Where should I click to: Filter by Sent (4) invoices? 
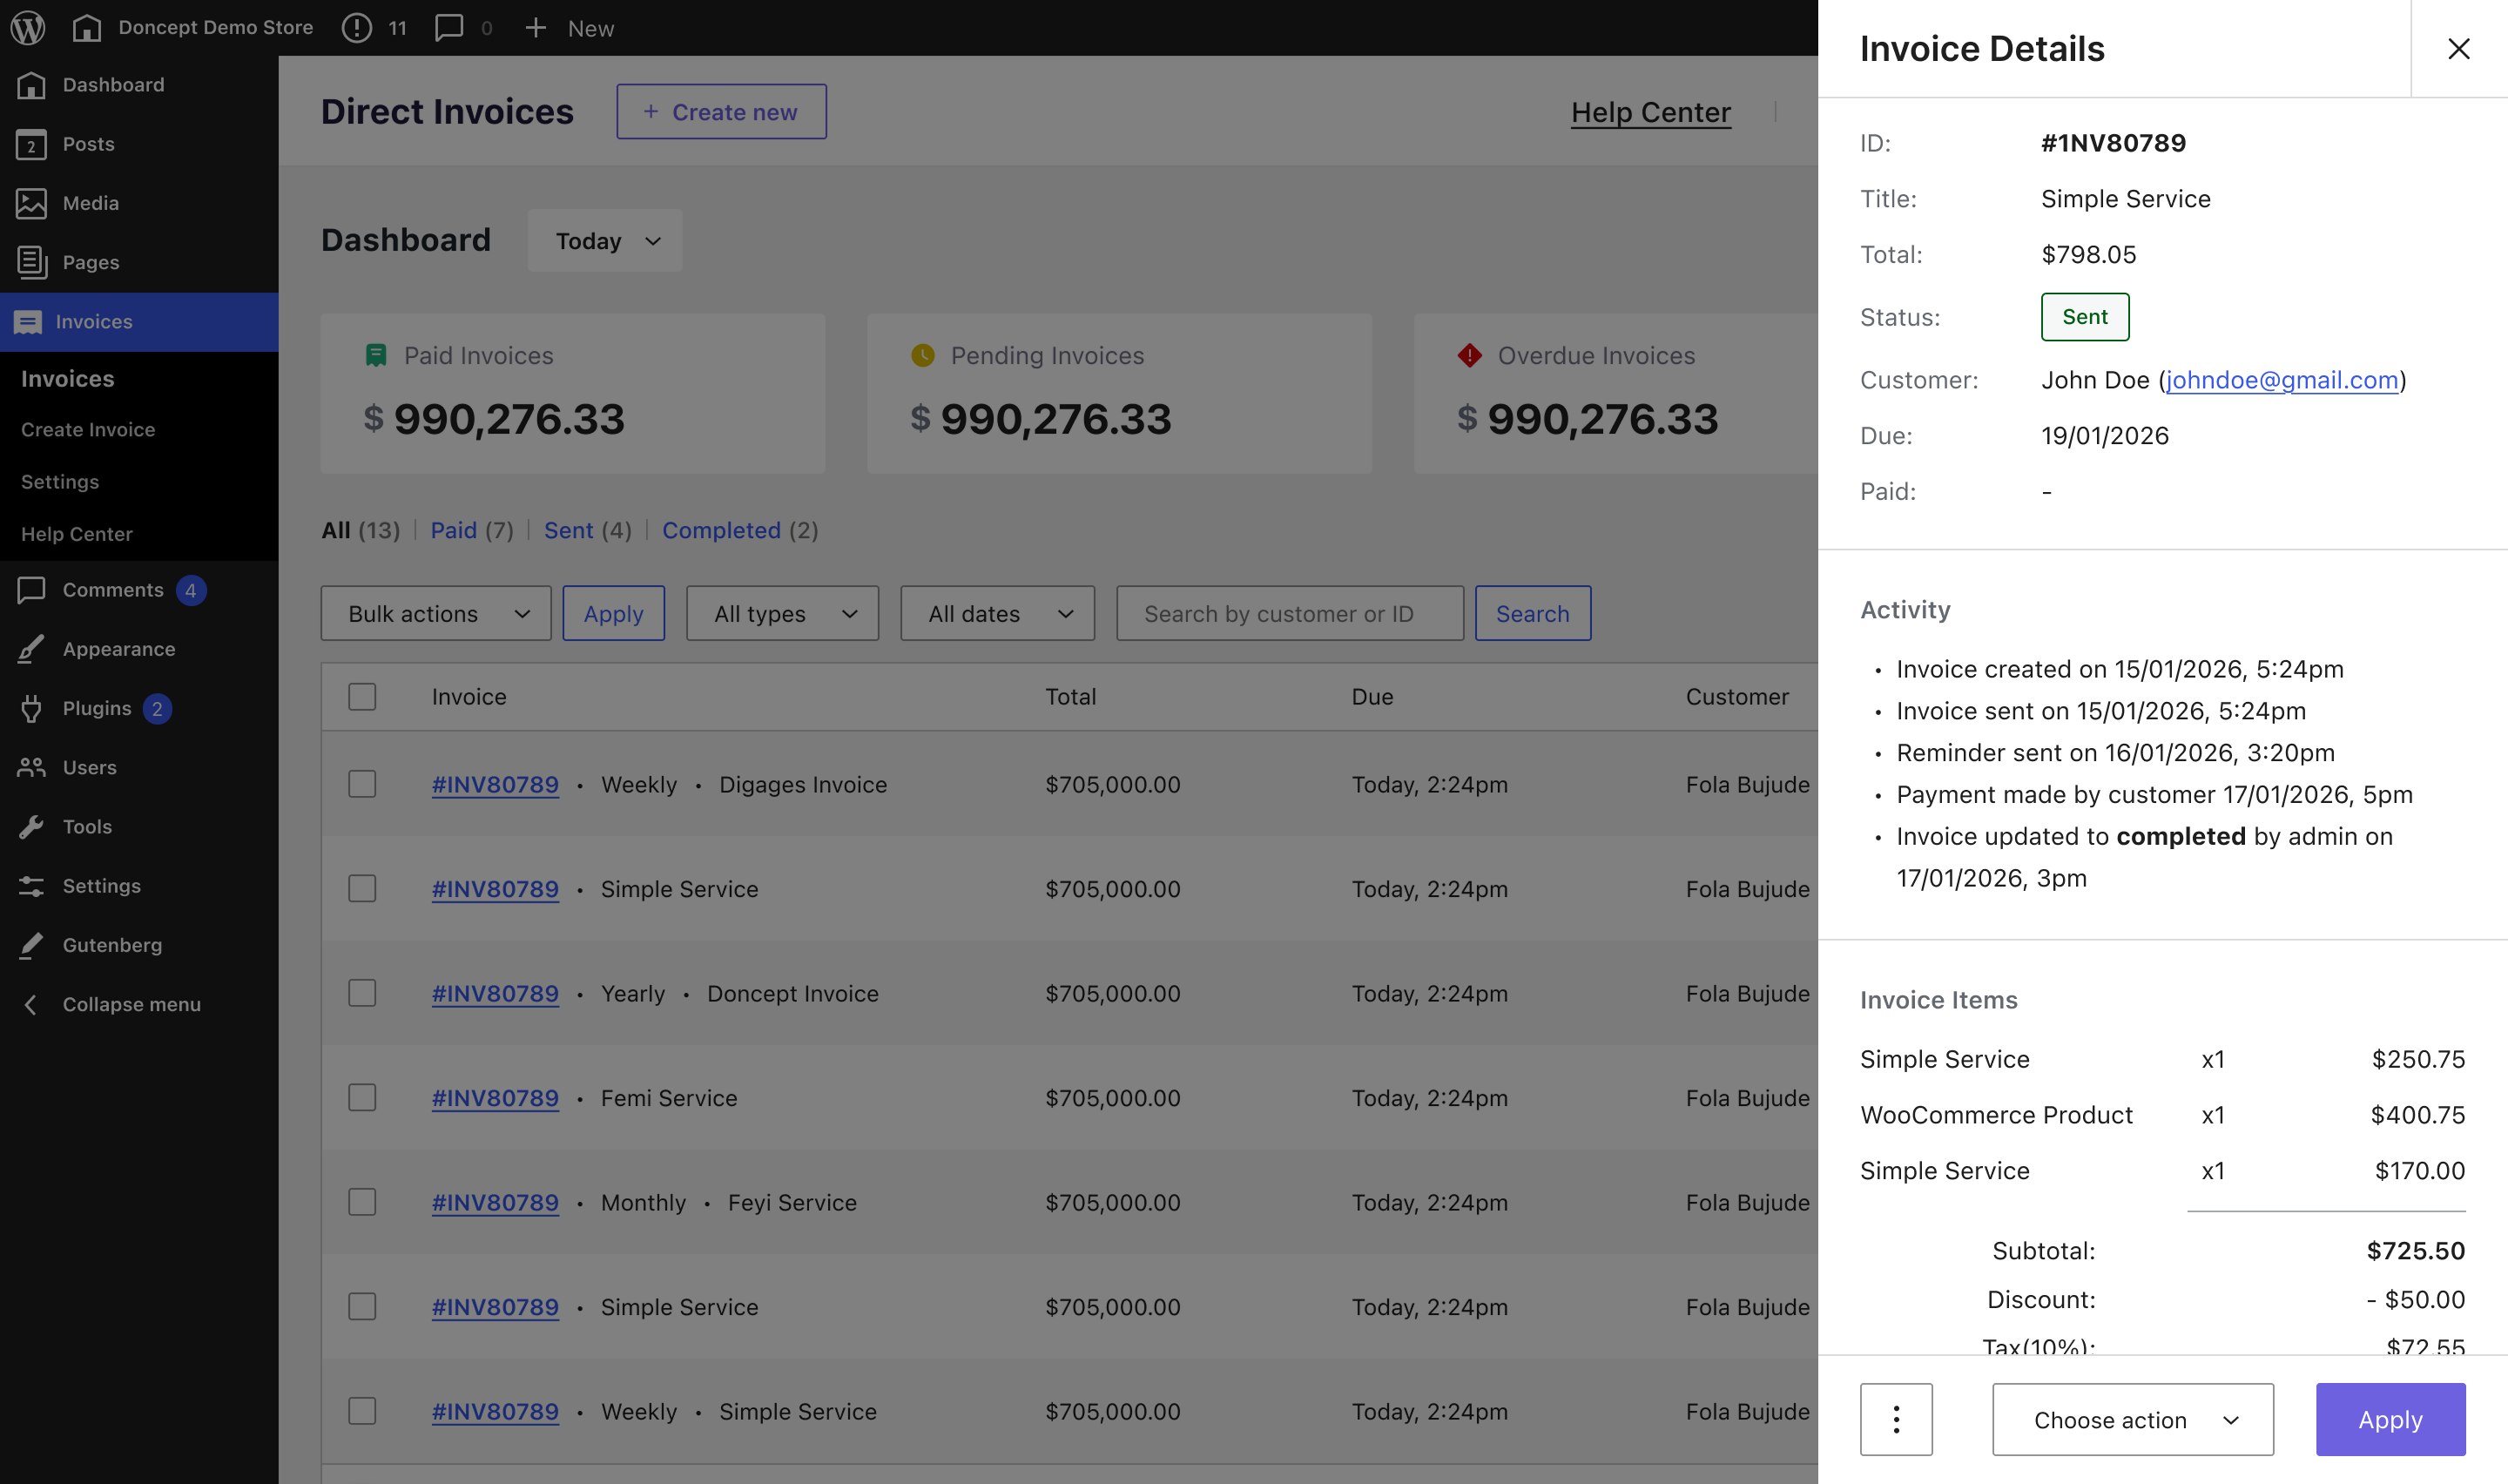pyautogui.click(x=588, y=530)
